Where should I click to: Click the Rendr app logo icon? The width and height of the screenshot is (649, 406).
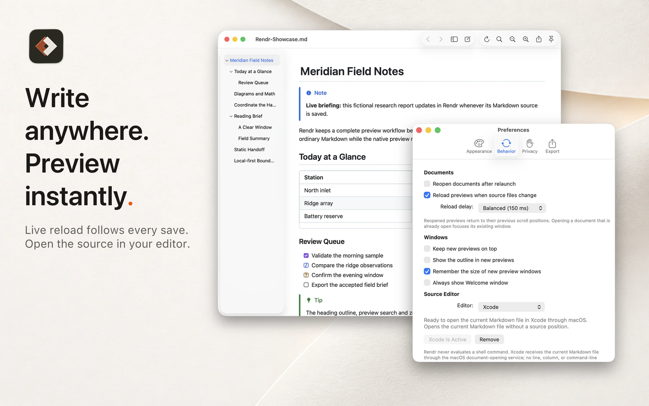click(x=46, y=46)
